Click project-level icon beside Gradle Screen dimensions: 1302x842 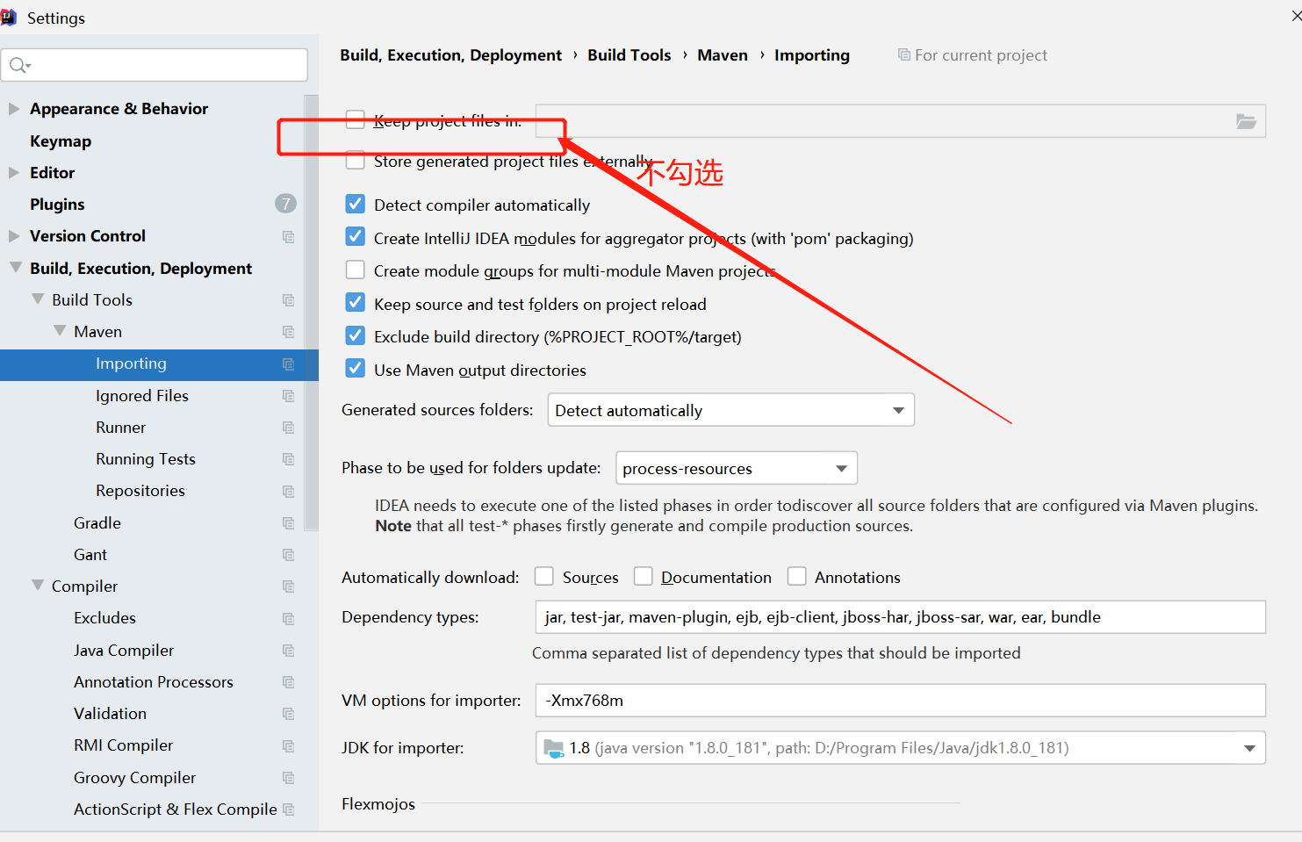coord(288,523)
